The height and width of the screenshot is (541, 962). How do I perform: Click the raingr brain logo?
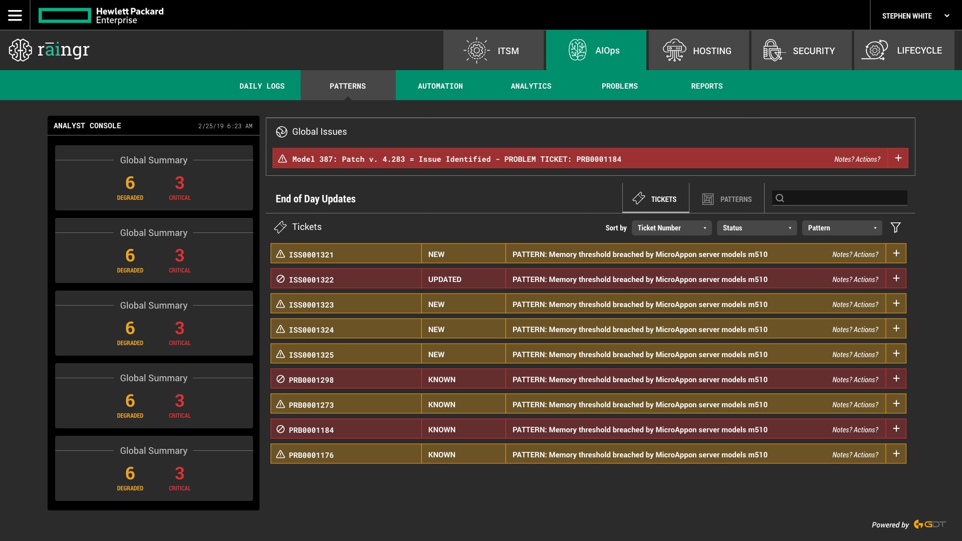pos(21,50)
